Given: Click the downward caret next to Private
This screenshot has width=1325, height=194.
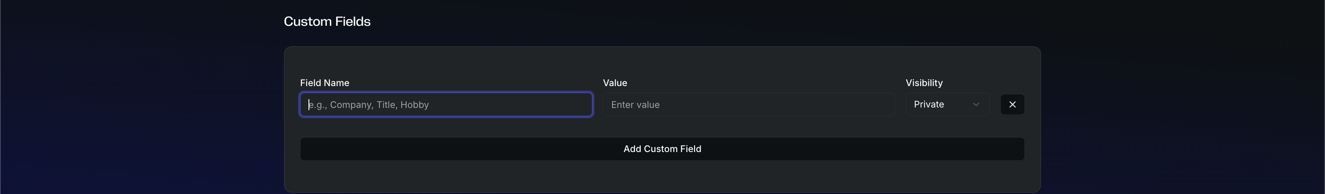Looking at the screenshot, I should pos(976,105).
